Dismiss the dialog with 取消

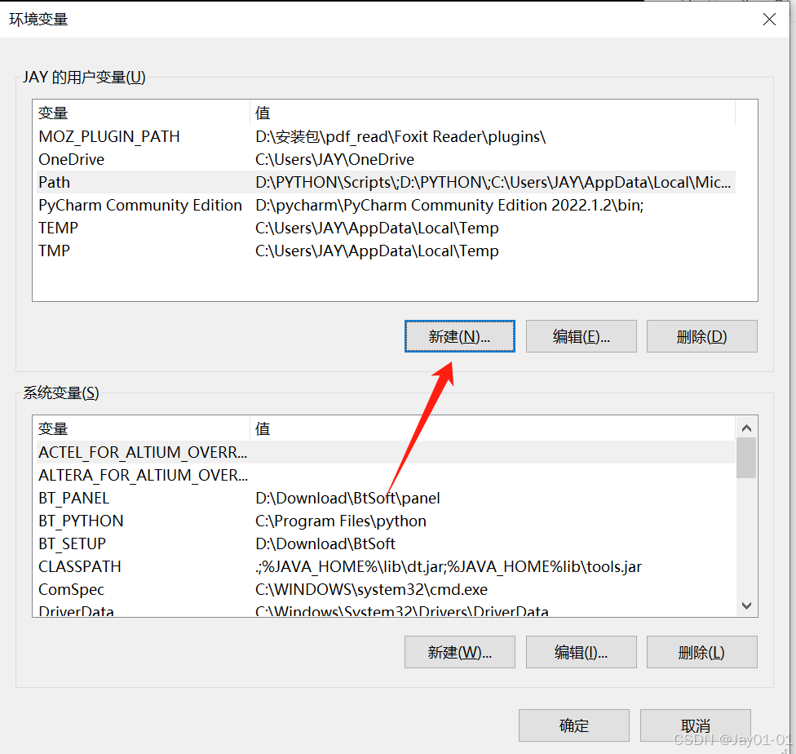click(695, 725)
